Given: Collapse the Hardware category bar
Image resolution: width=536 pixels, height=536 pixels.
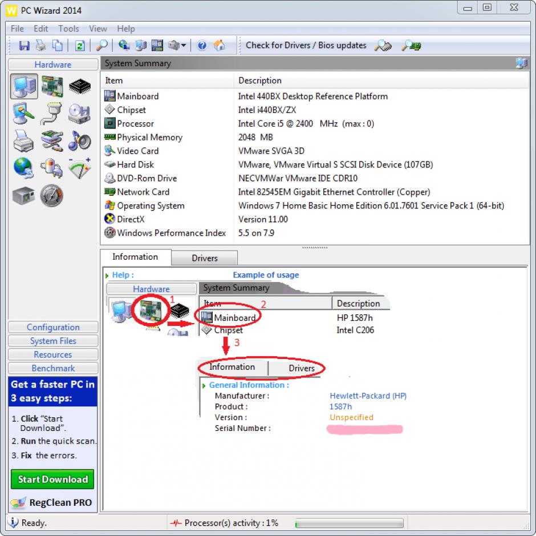Looking at the screenshot, I should pos(53,65).
